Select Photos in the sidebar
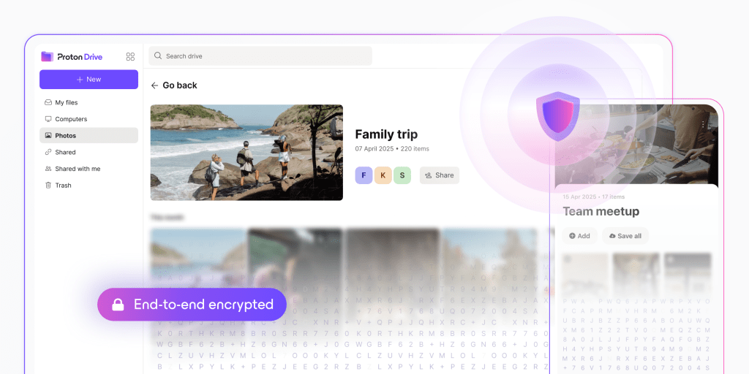Viewport: 749px width, 374px height. (x=89, y=135)
